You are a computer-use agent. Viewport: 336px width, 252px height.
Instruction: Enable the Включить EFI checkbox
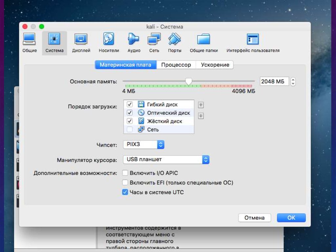coord(125,182)
